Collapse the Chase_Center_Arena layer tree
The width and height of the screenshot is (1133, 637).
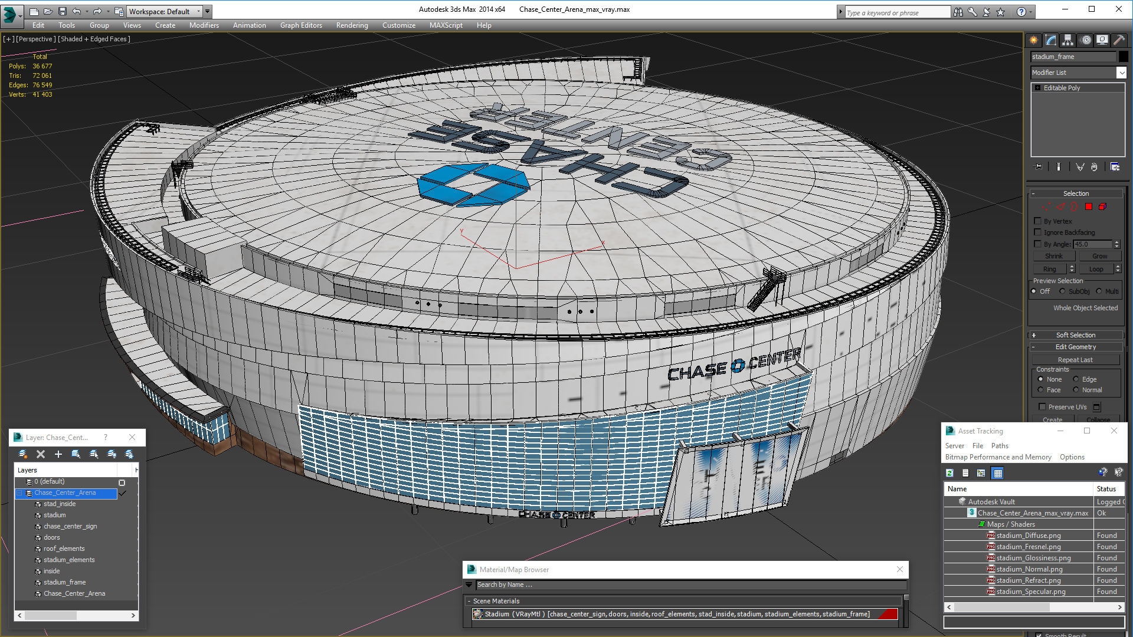(x=19, y=492)
